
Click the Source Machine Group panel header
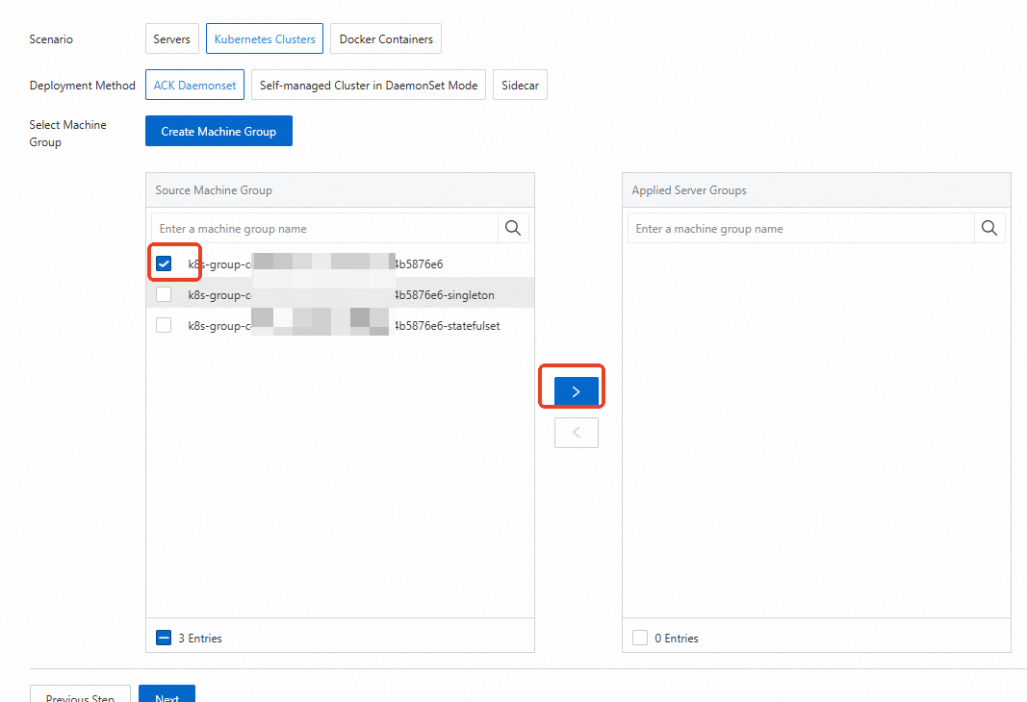coord(340,190)
